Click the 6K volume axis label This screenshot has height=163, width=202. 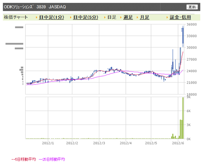[x=189, y=111]
